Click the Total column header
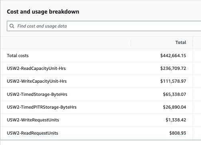The image size is (201, 145). [181, 42]
